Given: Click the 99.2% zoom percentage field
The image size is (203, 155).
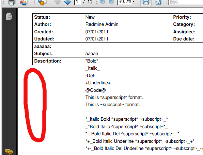Looking at the screenshot, I should click(125, 2).
